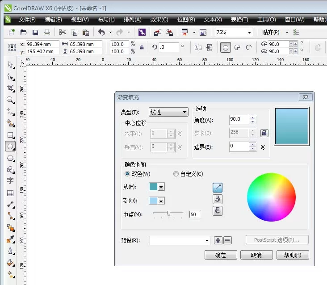Click the Undo arrow icon
Viewport: 327px width, 285px height.
pos(101,32)
